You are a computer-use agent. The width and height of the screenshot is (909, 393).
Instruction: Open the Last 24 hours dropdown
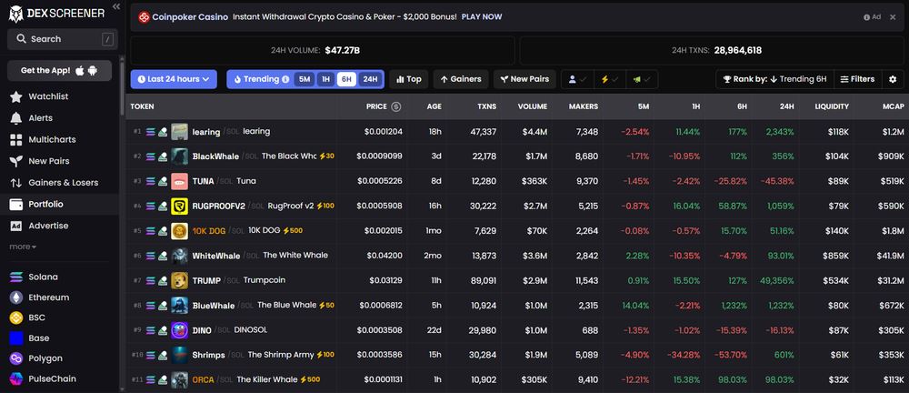coord(174,79)
